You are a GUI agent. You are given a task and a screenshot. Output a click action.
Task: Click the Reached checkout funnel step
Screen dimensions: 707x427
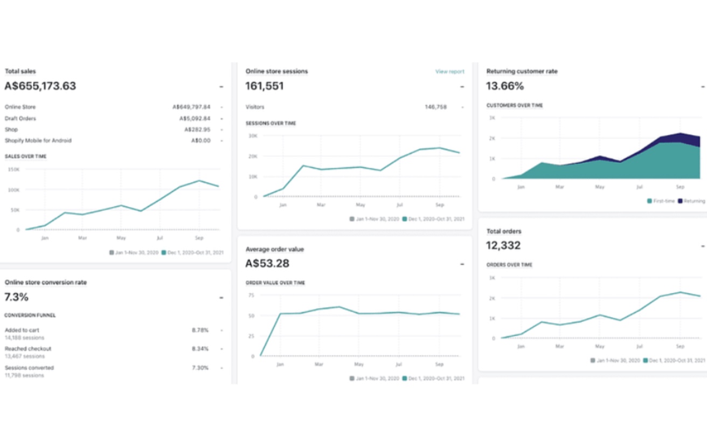pyautogui.click(x=28, y=349)
